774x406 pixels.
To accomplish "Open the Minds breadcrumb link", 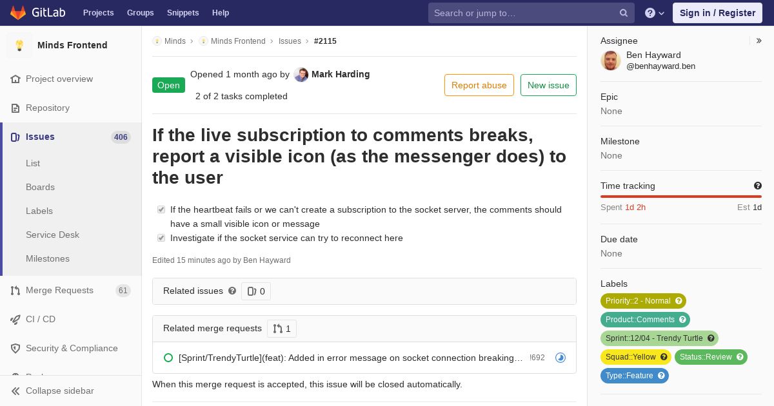I will [175, 41].
